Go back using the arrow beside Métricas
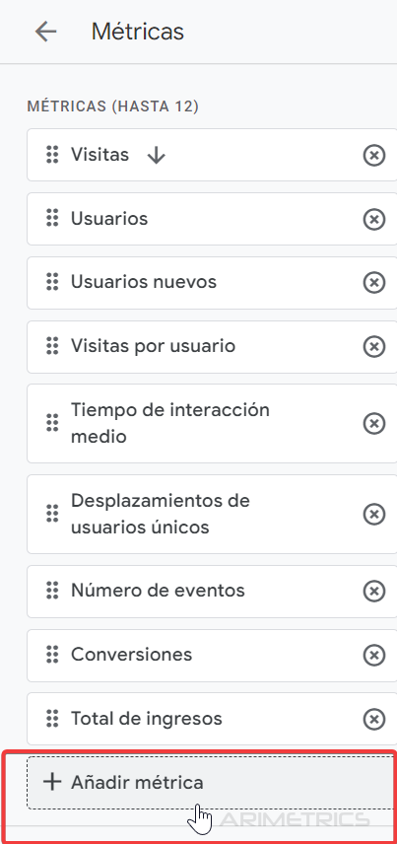 tap(45, 32)
